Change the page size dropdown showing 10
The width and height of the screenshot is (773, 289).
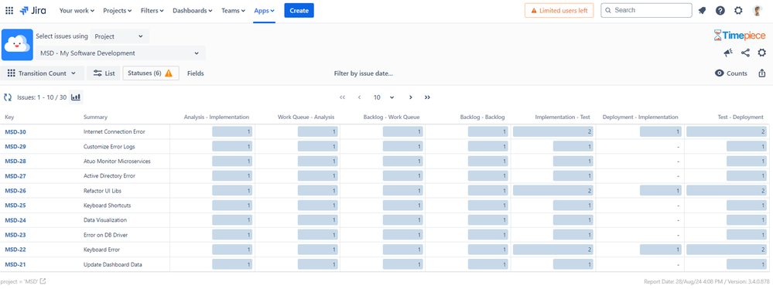384,97
